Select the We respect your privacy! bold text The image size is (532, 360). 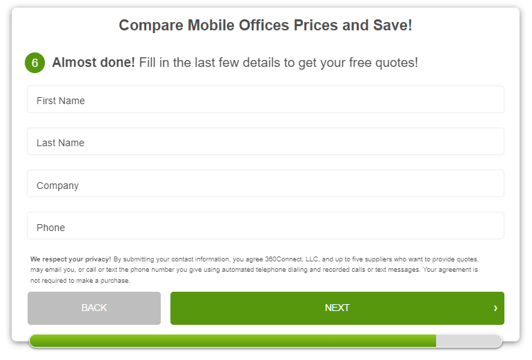point(70,259)
